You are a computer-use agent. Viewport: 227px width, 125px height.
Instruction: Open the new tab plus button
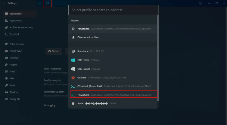40,3
